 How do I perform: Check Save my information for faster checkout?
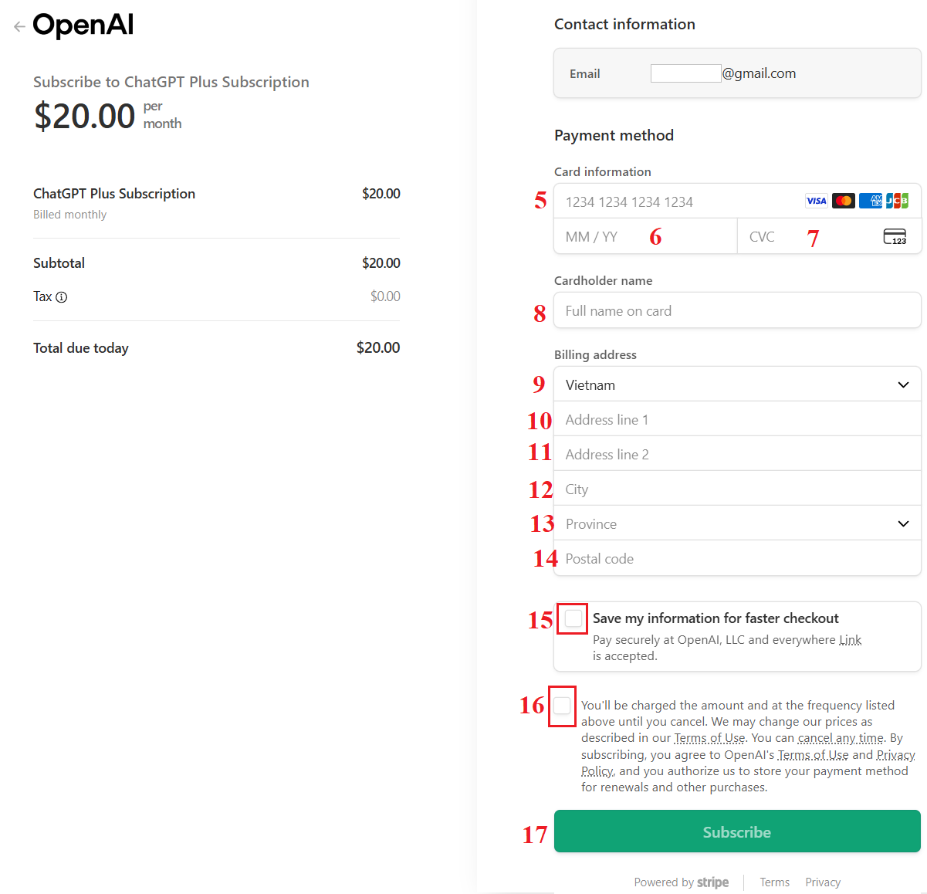[573, 618]
